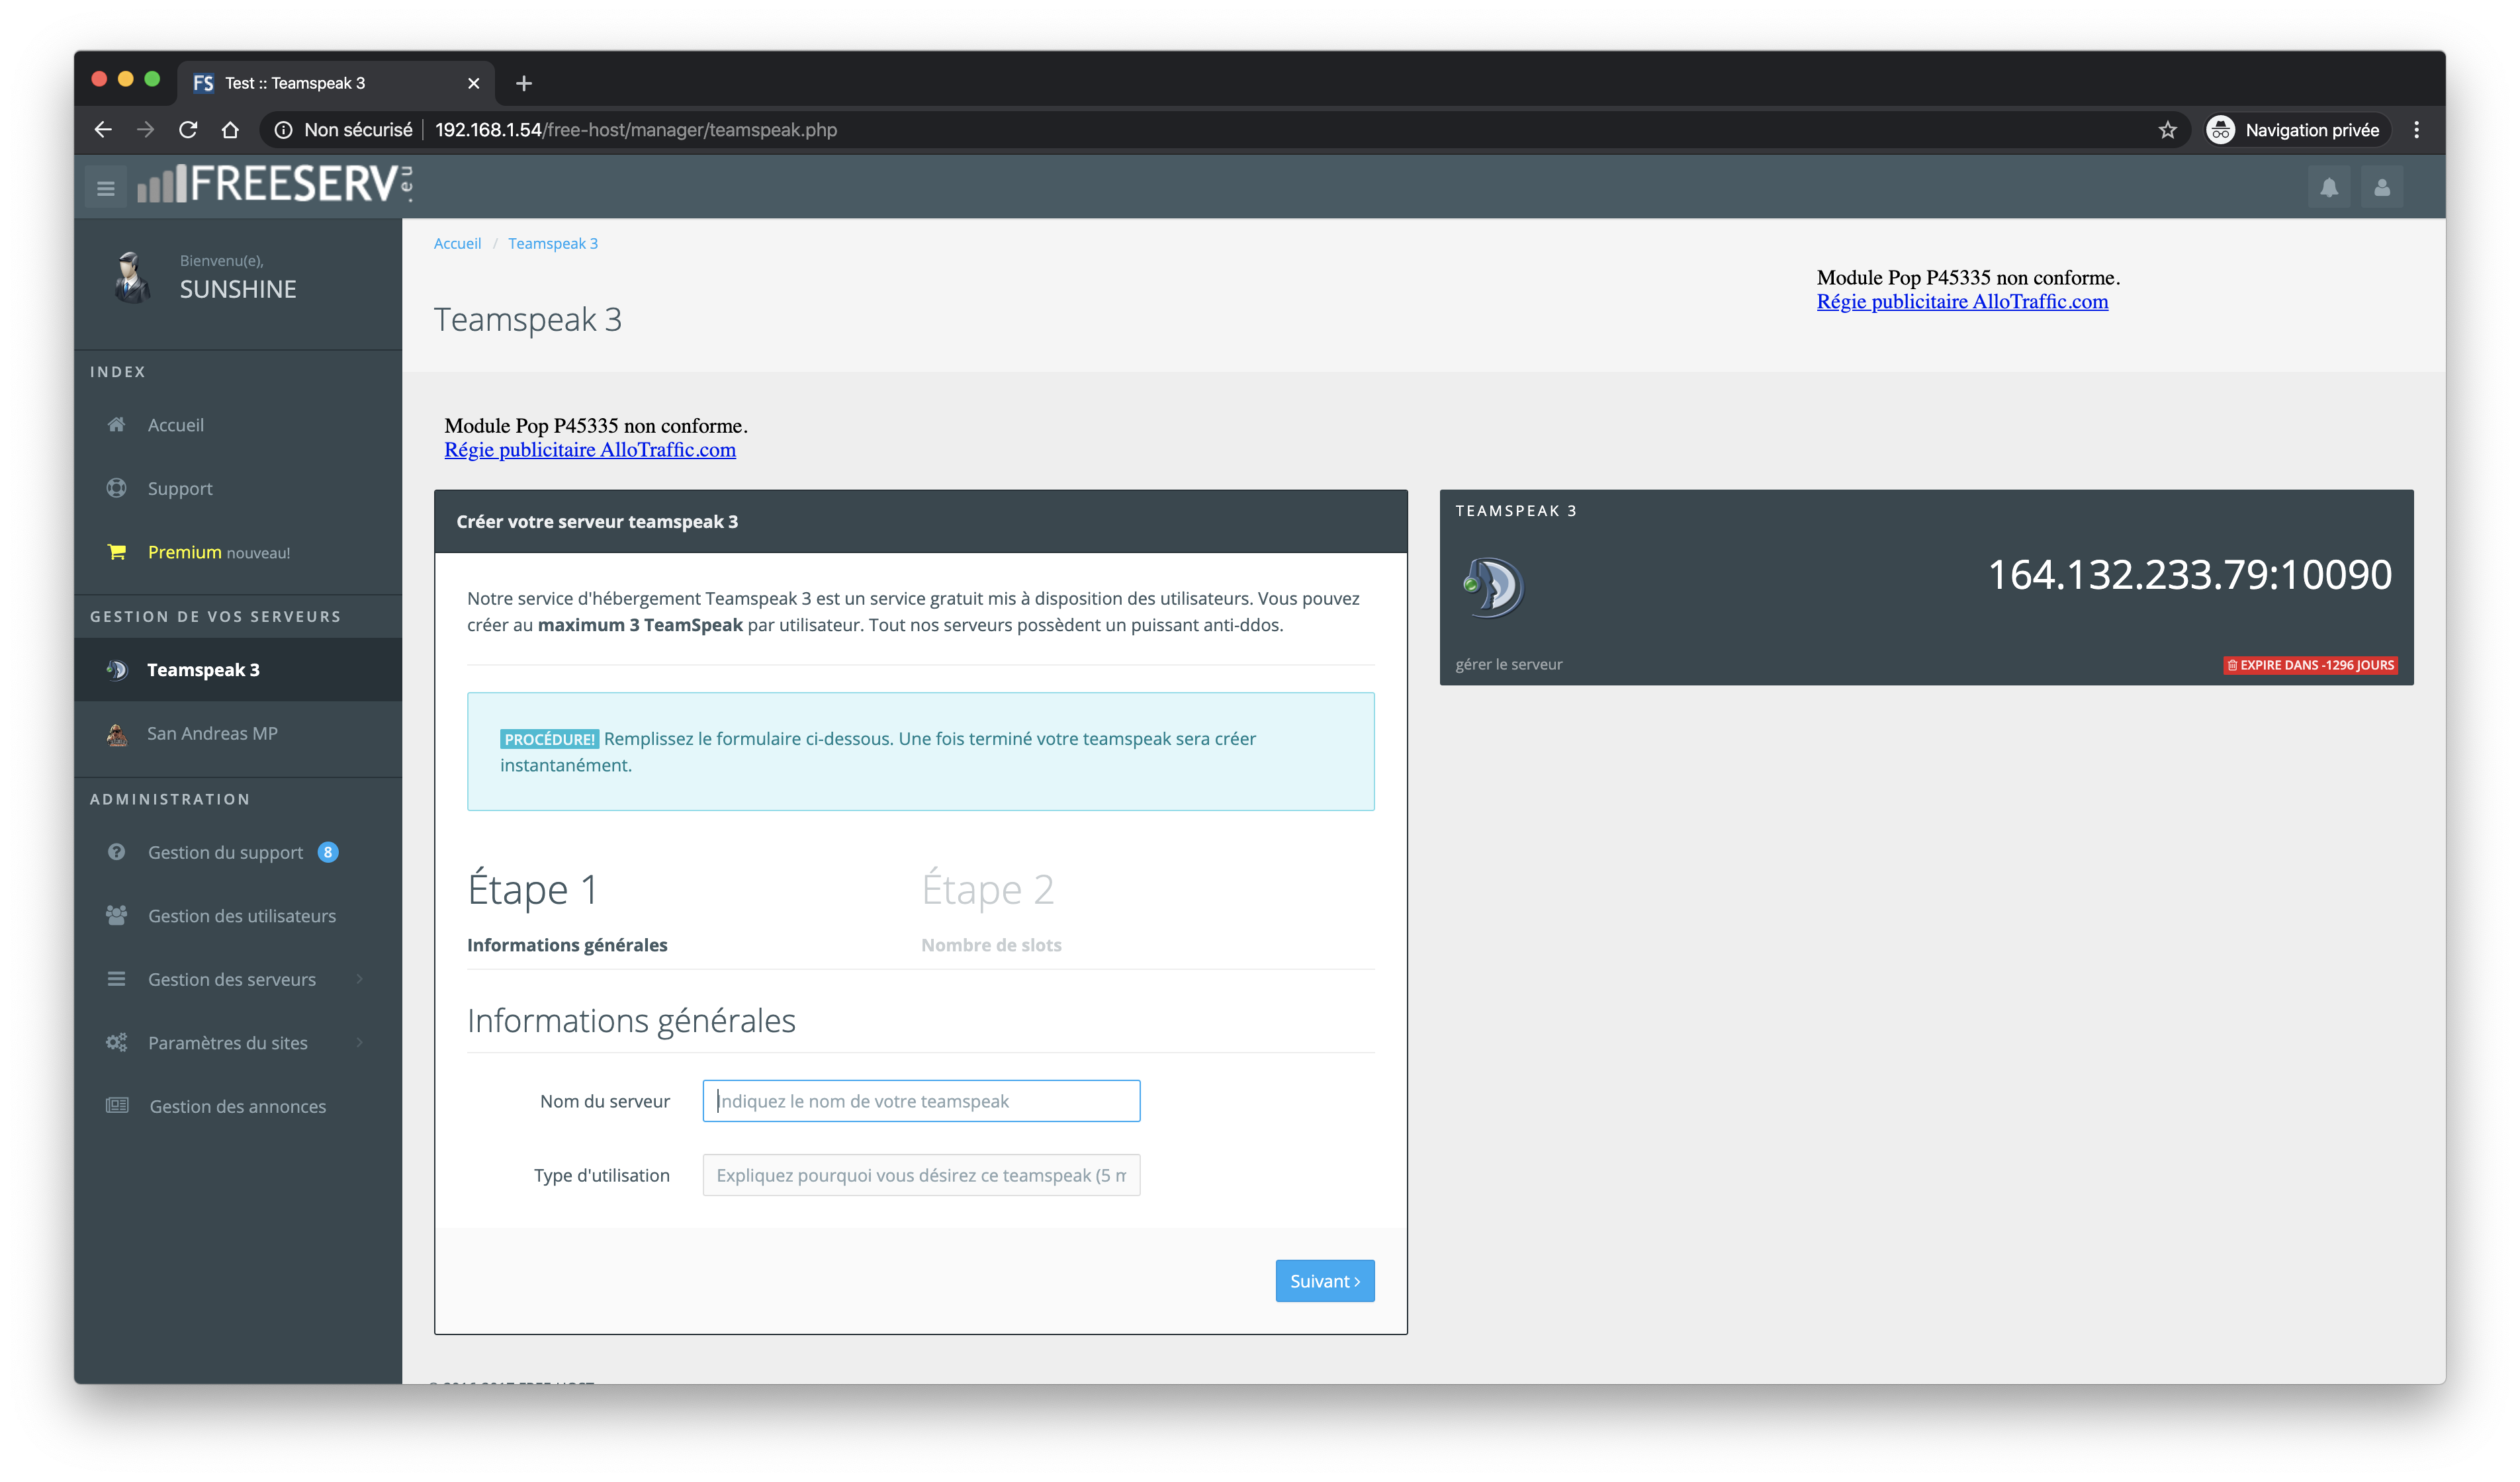Click the Teamspeak logo in server card

(1492, 587)
